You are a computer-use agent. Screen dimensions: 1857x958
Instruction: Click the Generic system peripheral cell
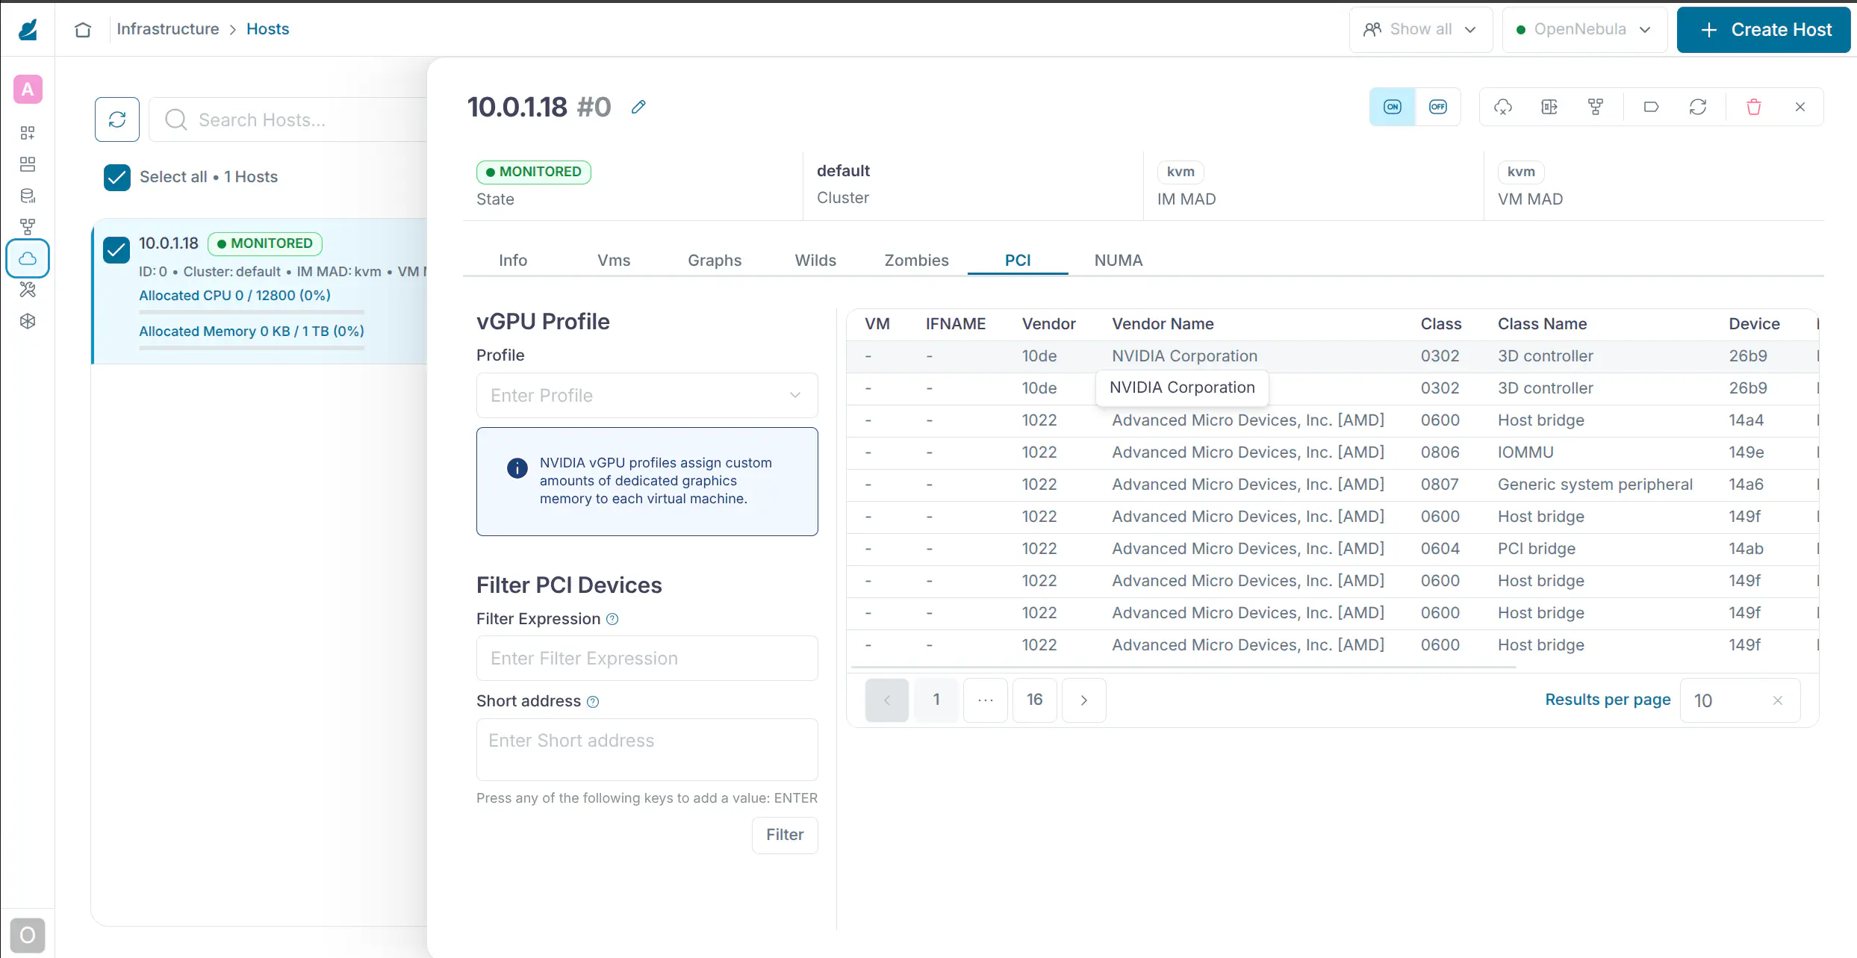(x=1595, y=485)
